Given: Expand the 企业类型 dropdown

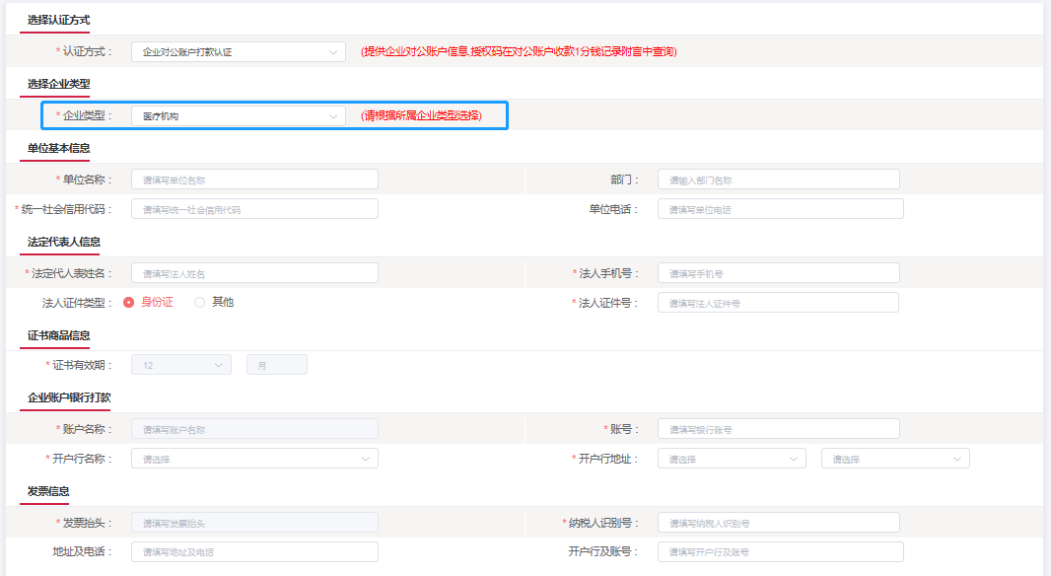Looking at the screenshot, I should [238, 116].
